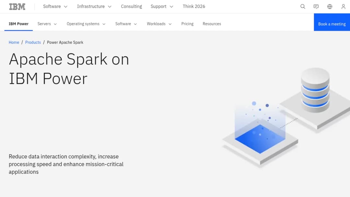This screenshot has height=197, width=350.
Task: Open the Workloads dropdown
Action: (x=159, y=24)
